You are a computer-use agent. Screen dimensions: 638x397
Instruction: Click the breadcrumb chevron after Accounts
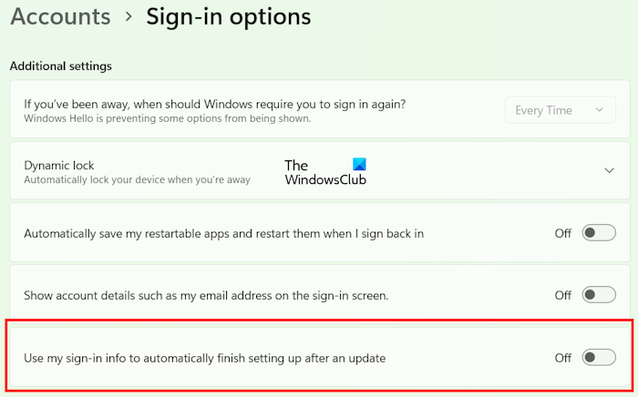129,17
